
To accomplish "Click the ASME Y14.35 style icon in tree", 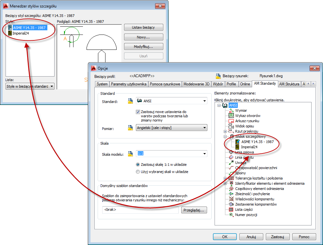I will [237, 142].
